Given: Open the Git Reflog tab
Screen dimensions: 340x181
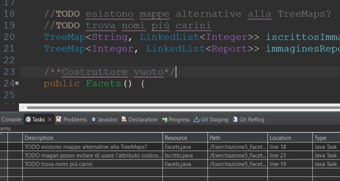Looking at the screenshot, I should pos(252,120).
